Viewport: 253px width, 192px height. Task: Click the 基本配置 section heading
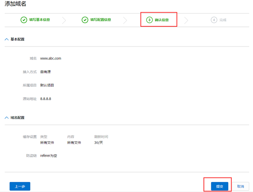coord(17,39)
